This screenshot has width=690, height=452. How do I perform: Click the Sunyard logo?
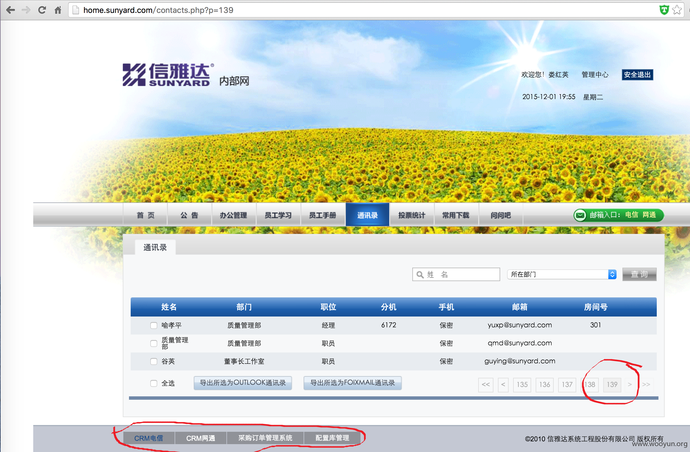pyautogui.click(x=168, y=75)
